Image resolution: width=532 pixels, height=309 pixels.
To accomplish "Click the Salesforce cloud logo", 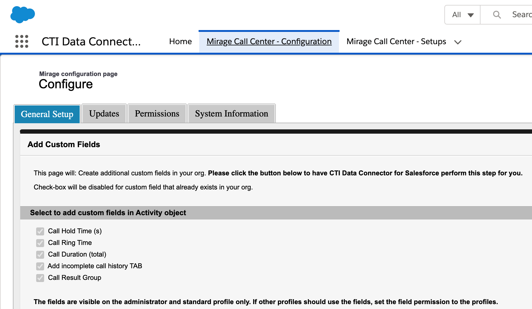I will (x=23, y=14).
